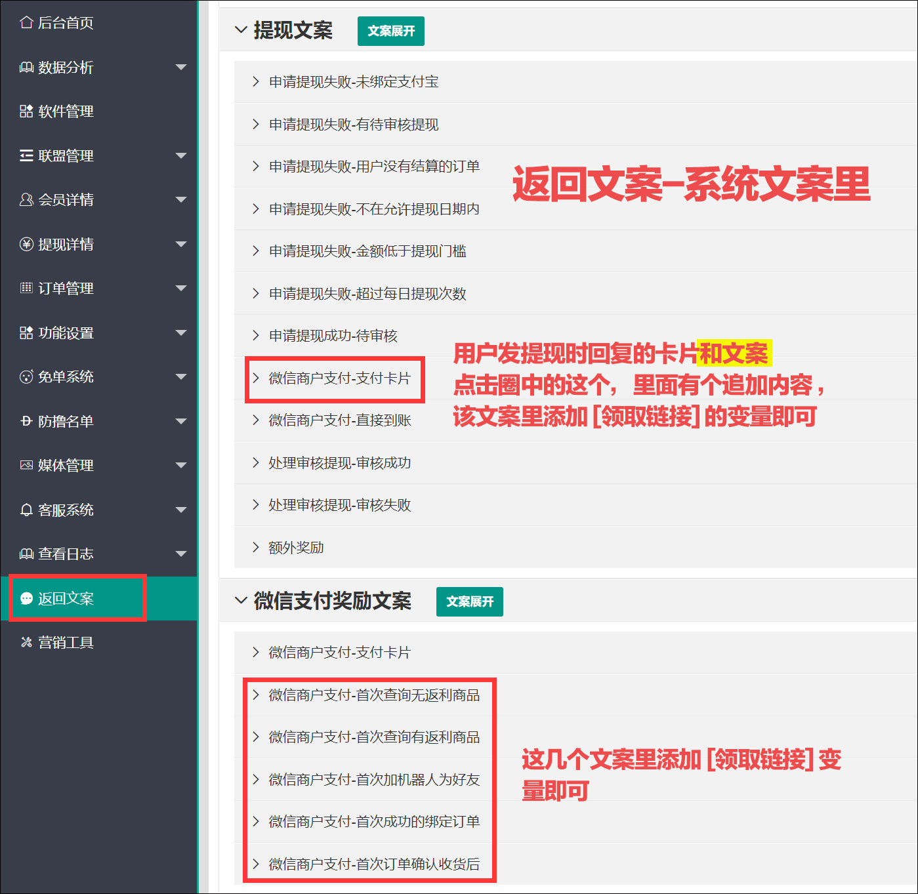Viewport: 918px width, 894px height.
Task: Expand the 防撸名单 submenu arrow
Action: coord(181,422)
